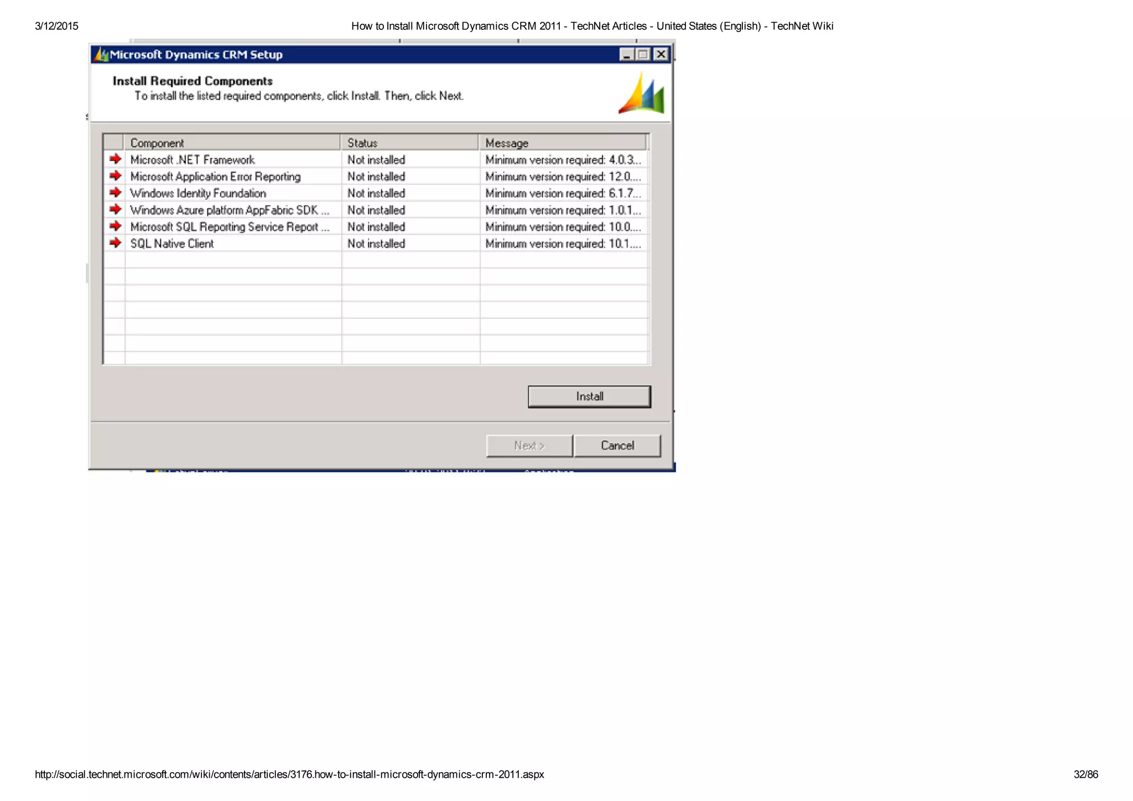Sort by the Component column header
1133x801 pixels.
point(232,143)
